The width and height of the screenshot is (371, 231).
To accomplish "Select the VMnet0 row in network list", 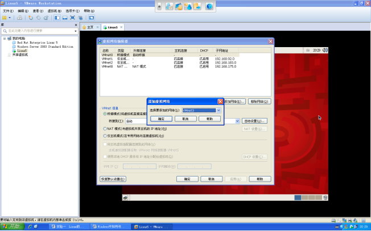I will click(170, 54).
